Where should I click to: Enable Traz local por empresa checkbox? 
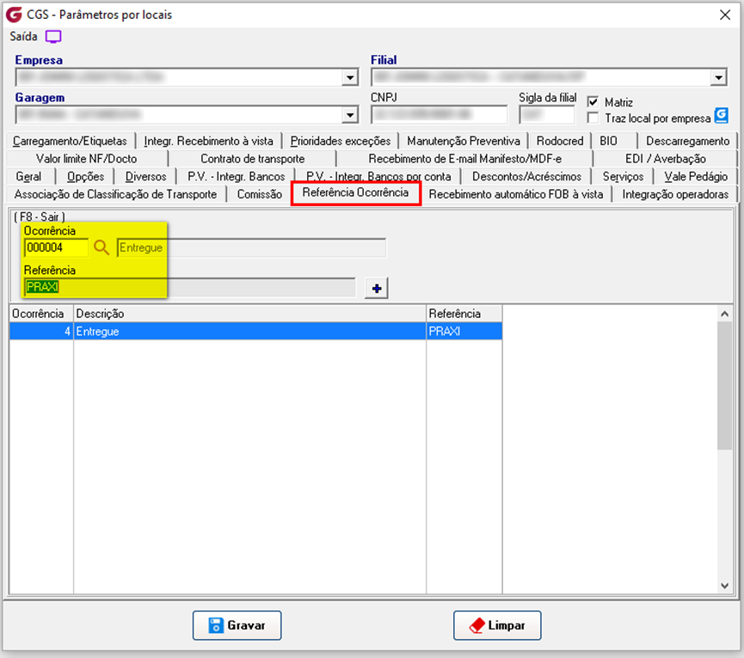pos(593,118)
